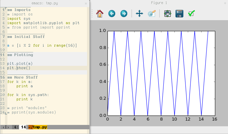Open figure options green checkmark
The image size is (228, 134).
(x=192, y=13)
